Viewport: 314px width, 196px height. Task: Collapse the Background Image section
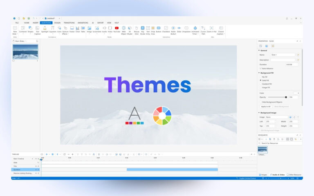[259, 113]
